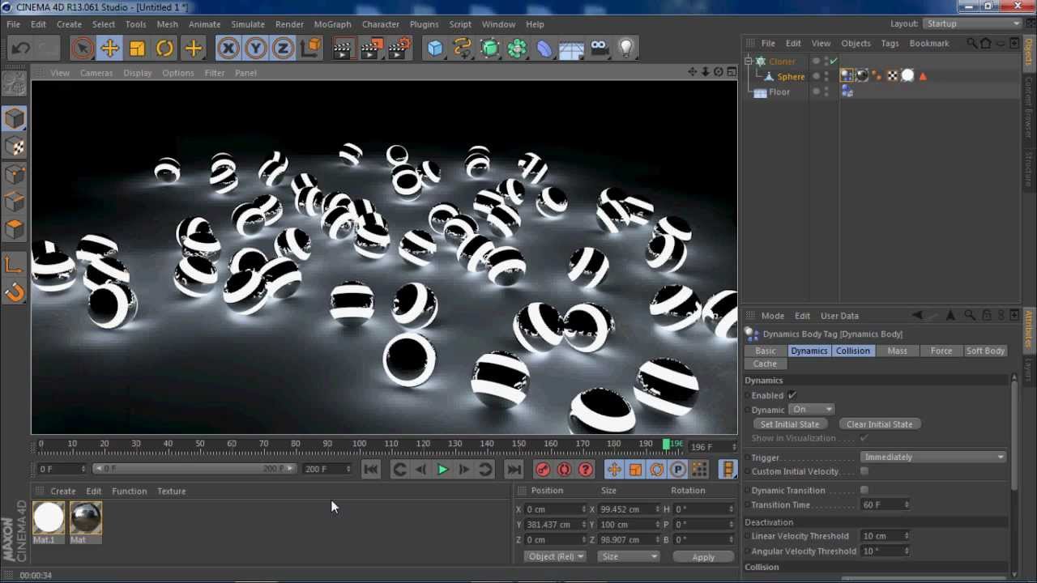This screenshot has height=583, width=1037.
Task: Open the Layout Startup dropdown
Action: 972,23
